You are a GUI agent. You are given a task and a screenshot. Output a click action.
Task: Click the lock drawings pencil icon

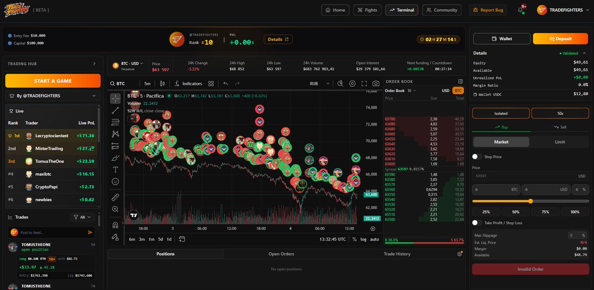(115, 237)
